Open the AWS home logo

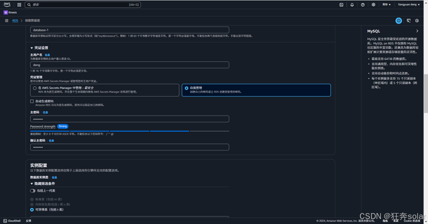point(7,4)
